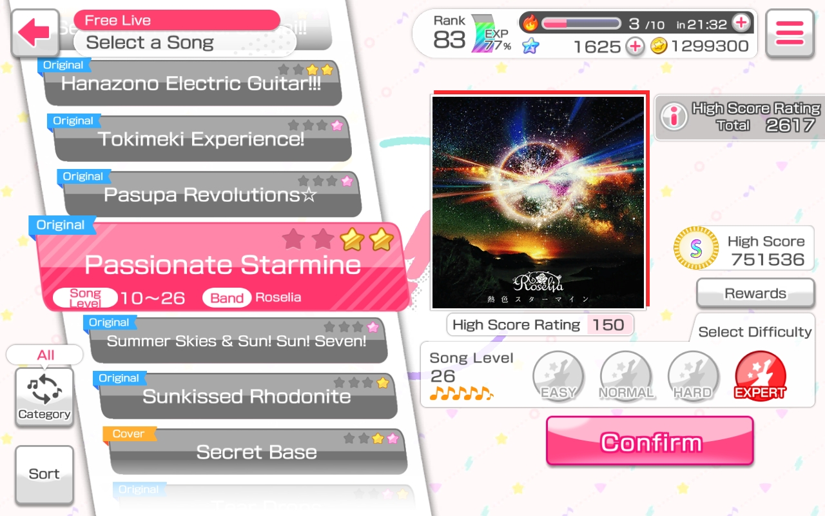The image size is (825, 516).
Task: Select EASY difficulty
Action: (x=558, y=377)
